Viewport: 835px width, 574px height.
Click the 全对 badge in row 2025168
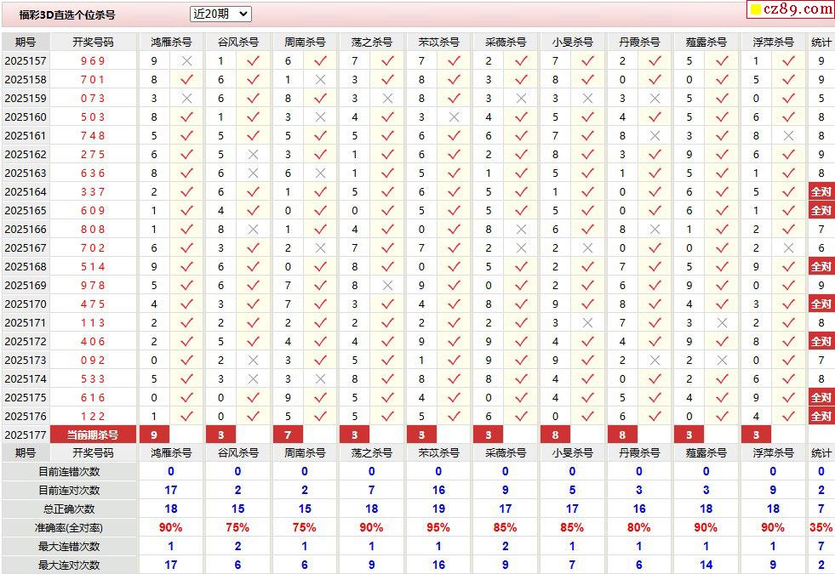[x=821, y=266]
